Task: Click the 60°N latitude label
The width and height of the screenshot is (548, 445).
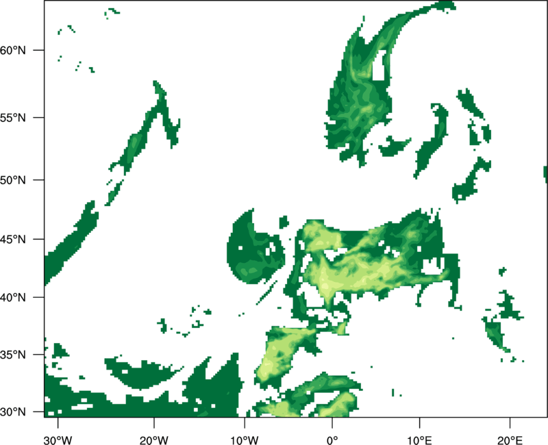Action: [13, 50]
